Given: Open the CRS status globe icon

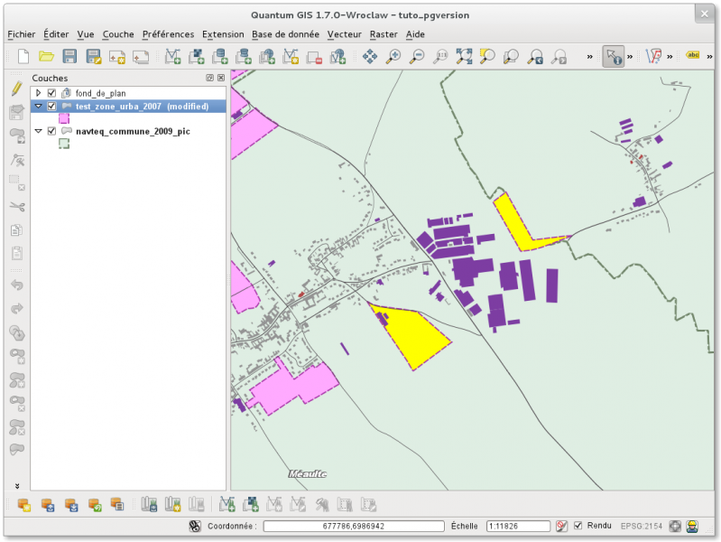Looking at the screenshot, I should pos(674,526).
